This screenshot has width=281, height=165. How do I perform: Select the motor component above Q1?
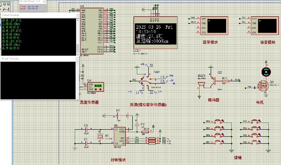tap(266, 72)
